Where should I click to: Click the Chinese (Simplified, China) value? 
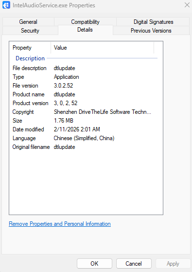tap(84, 138)
